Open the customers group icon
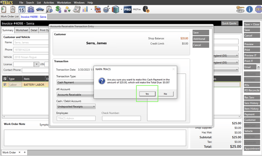 click(31, 9)
